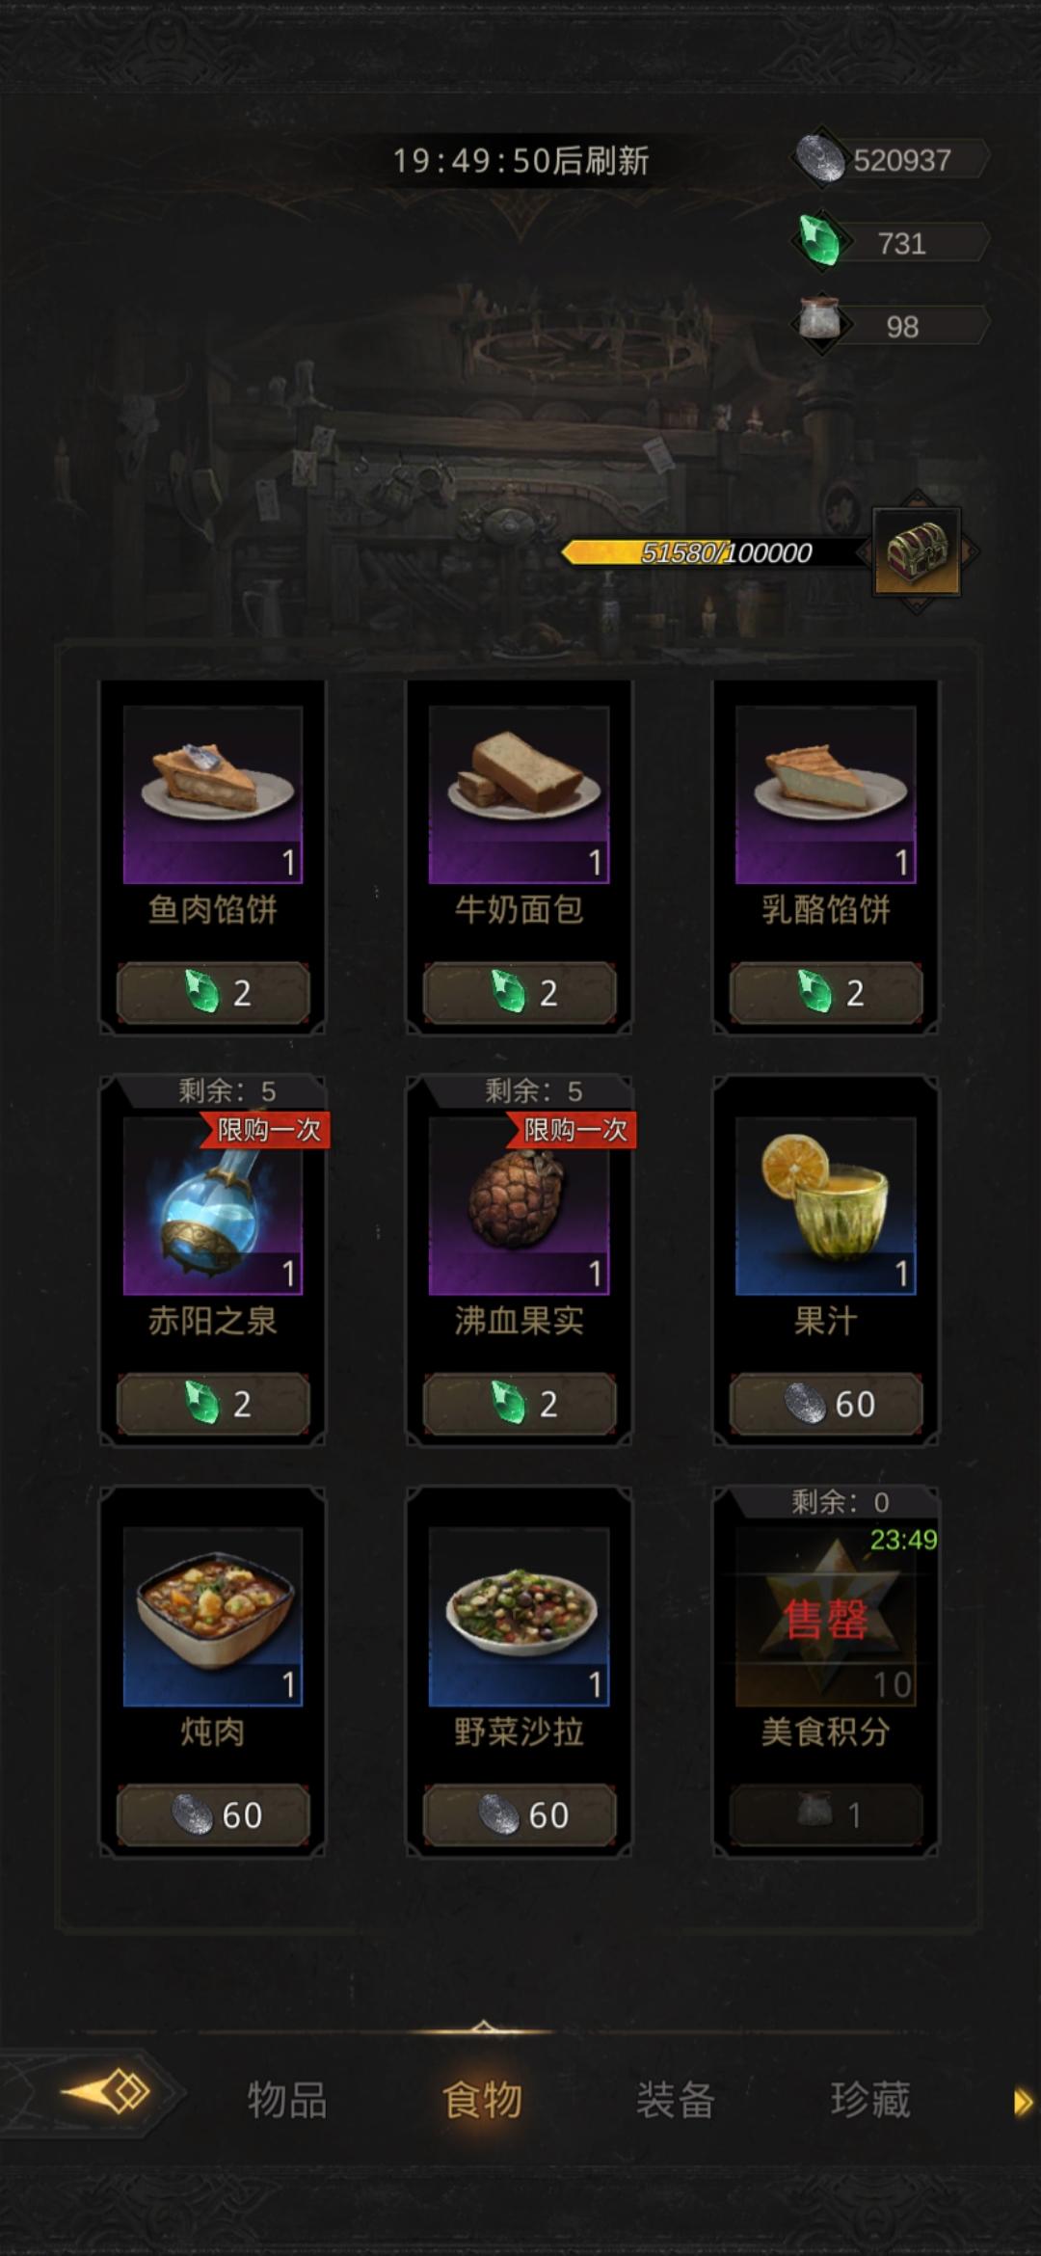
Task: Expand the panel with upward chevron
Action: [484, 2025]
